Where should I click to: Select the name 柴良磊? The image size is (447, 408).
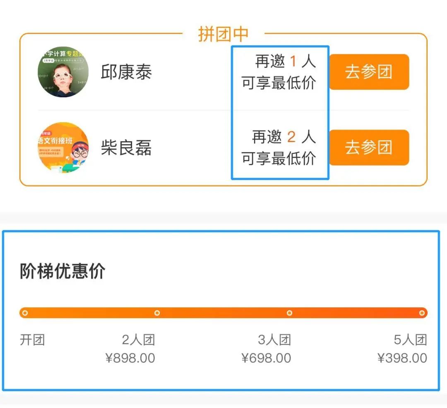127,148
